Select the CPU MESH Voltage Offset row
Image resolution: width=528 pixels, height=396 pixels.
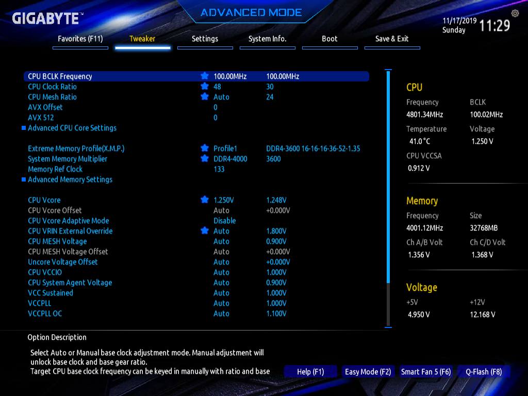196,252
